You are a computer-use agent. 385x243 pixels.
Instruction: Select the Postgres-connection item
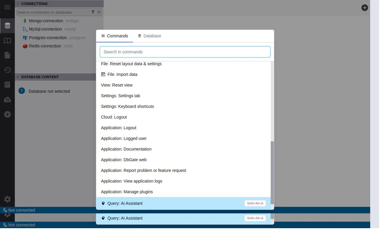(48, 38)
